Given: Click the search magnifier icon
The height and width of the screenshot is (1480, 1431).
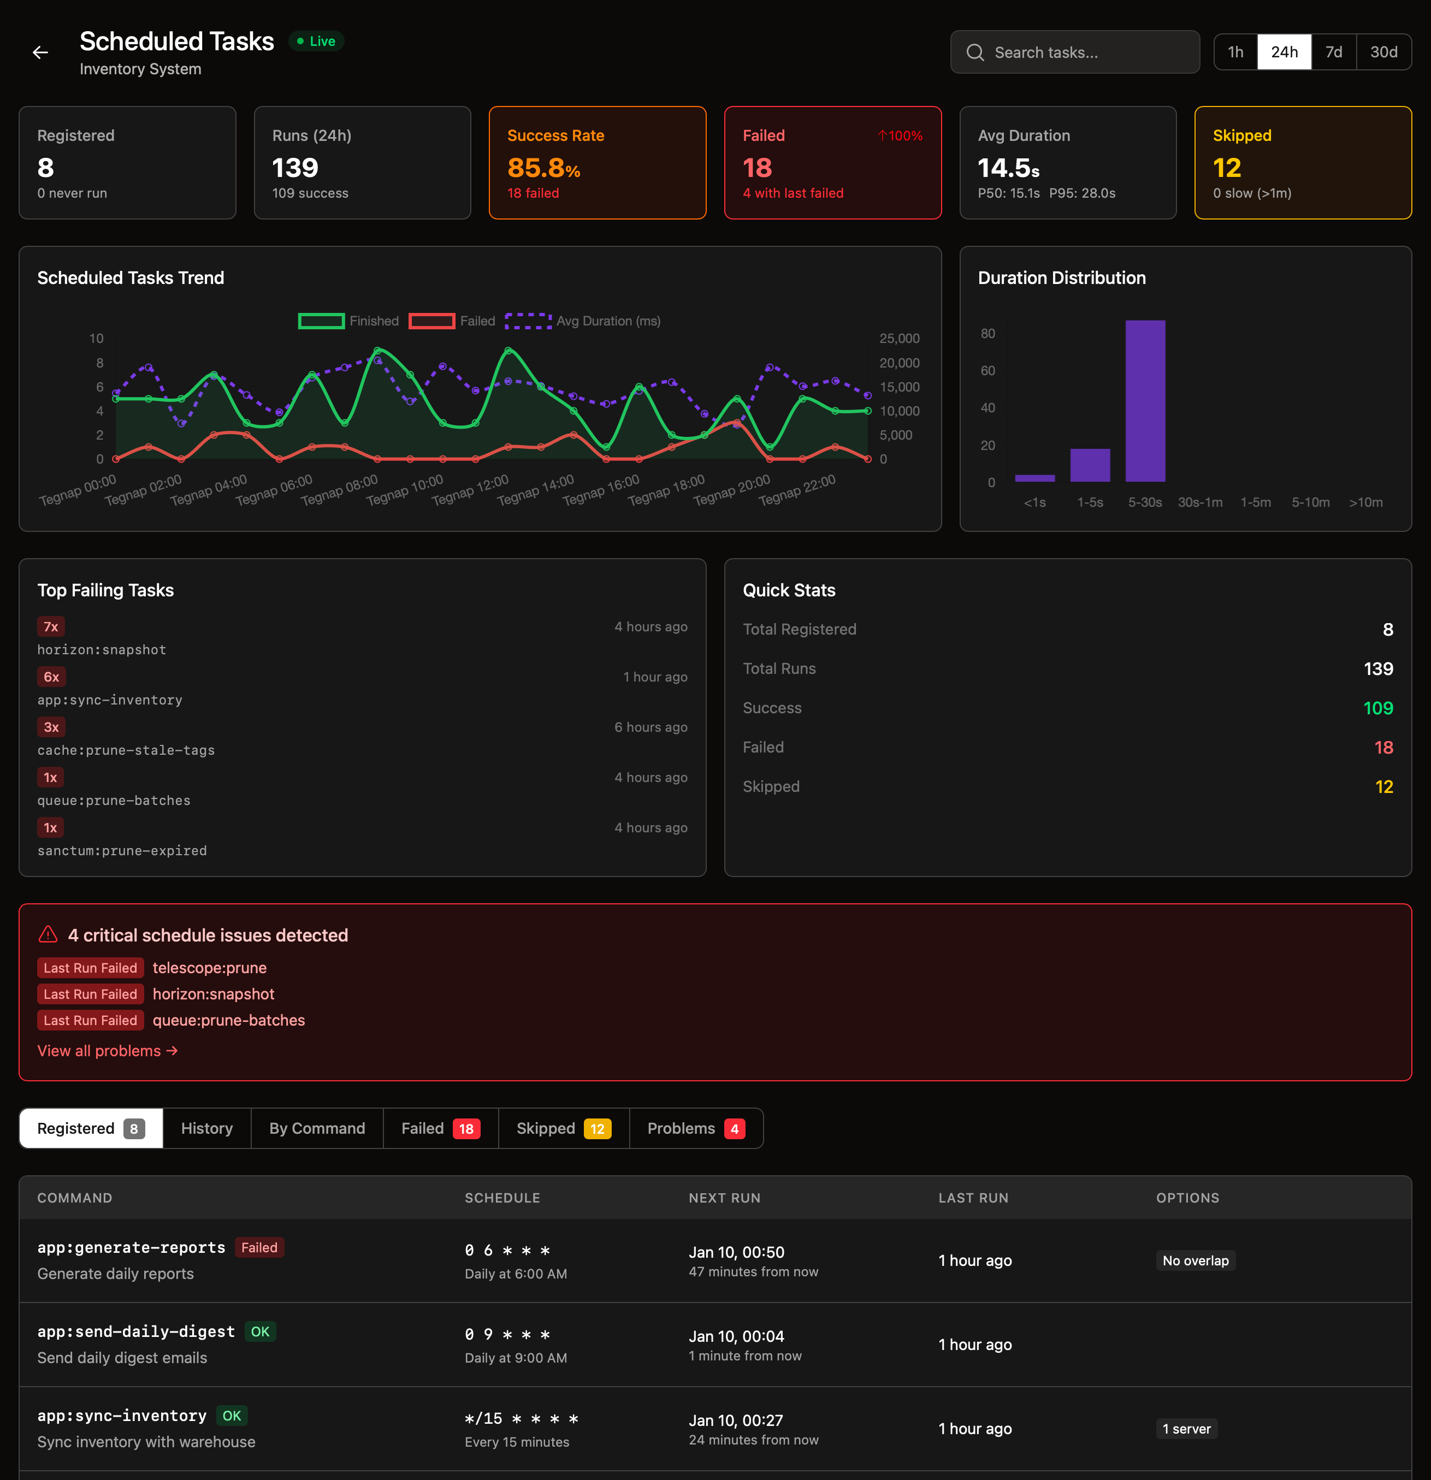Looking at the screenshot, I should 975,52.
